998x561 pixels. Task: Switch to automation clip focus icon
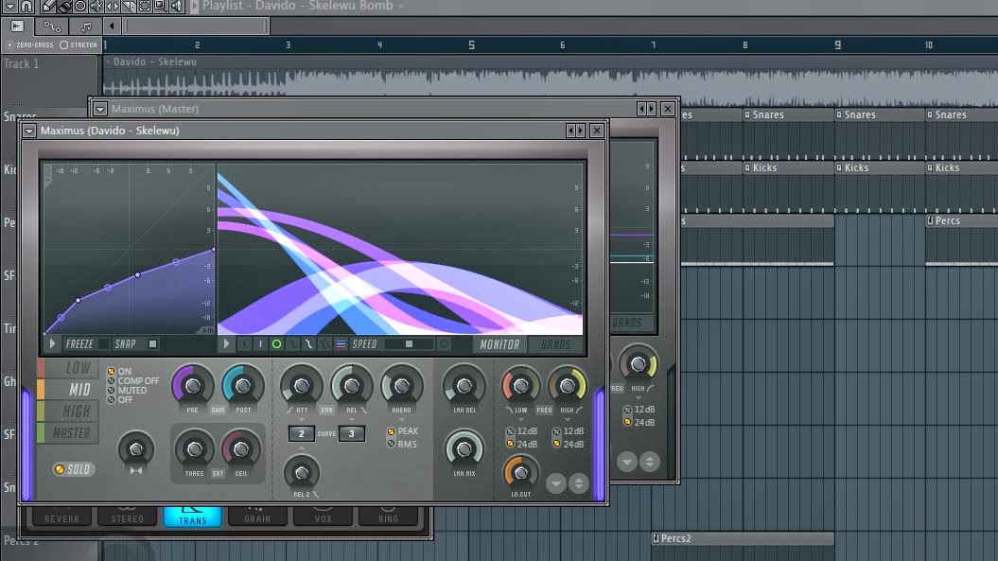click(x=51, y=26)
